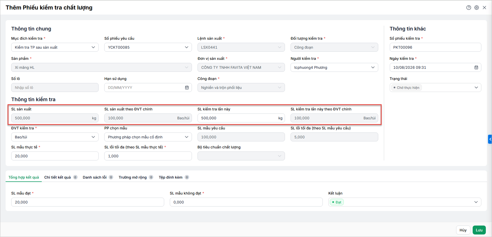
Task: Open Đơn vị sản xuất dropdown
Action: click(241, 67)
